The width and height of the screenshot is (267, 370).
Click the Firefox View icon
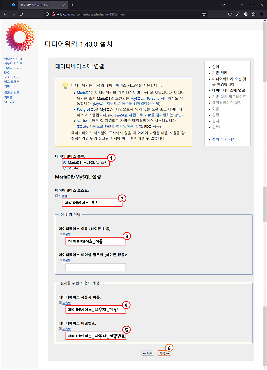[13, 5]
